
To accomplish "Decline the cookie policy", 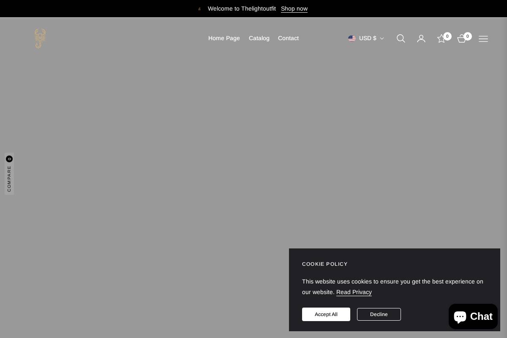I will pos(379,314).
